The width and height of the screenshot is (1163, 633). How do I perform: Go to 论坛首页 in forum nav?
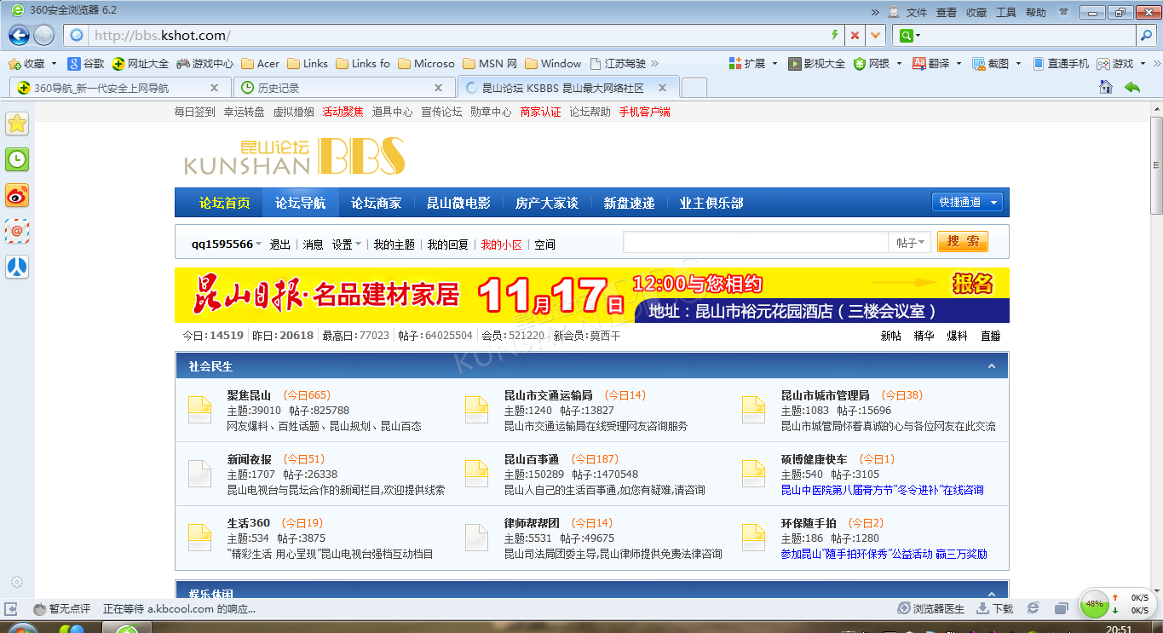coord(225,203)
